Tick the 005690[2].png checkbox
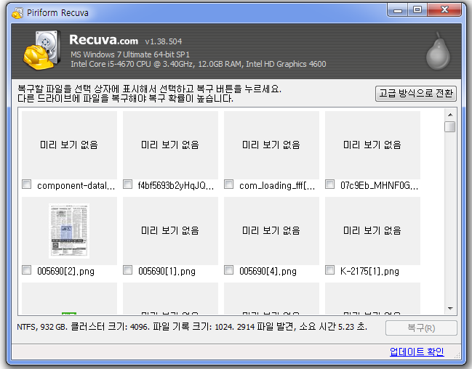Viewport: 472px width, 369px height. pos(26,269)
